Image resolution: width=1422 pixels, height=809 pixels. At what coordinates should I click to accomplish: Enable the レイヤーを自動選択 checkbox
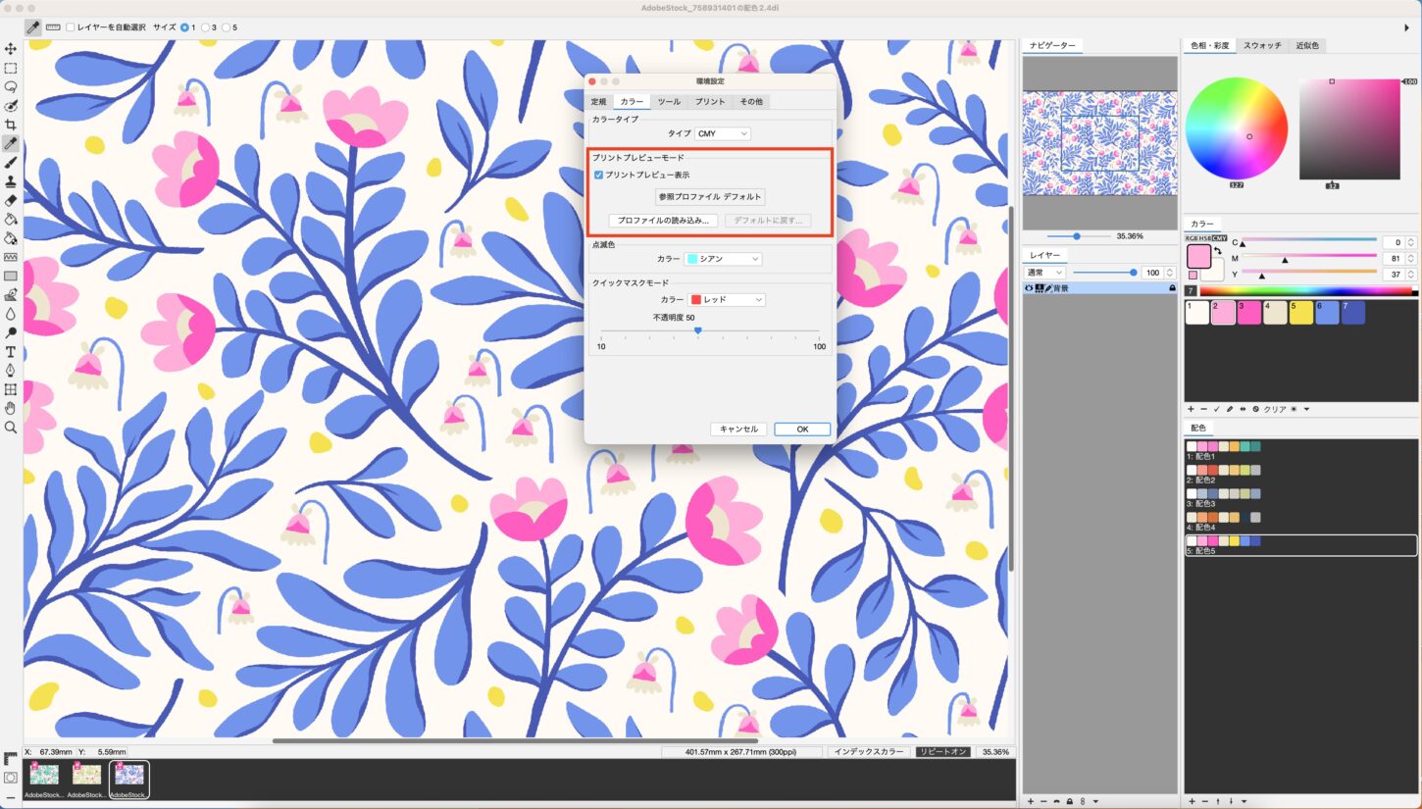click(71, 27)
